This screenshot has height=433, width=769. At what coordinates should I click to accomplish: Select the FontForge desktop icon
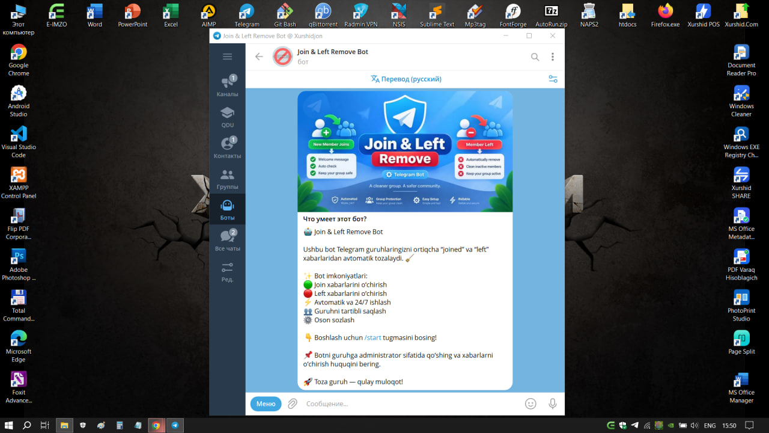513,16
